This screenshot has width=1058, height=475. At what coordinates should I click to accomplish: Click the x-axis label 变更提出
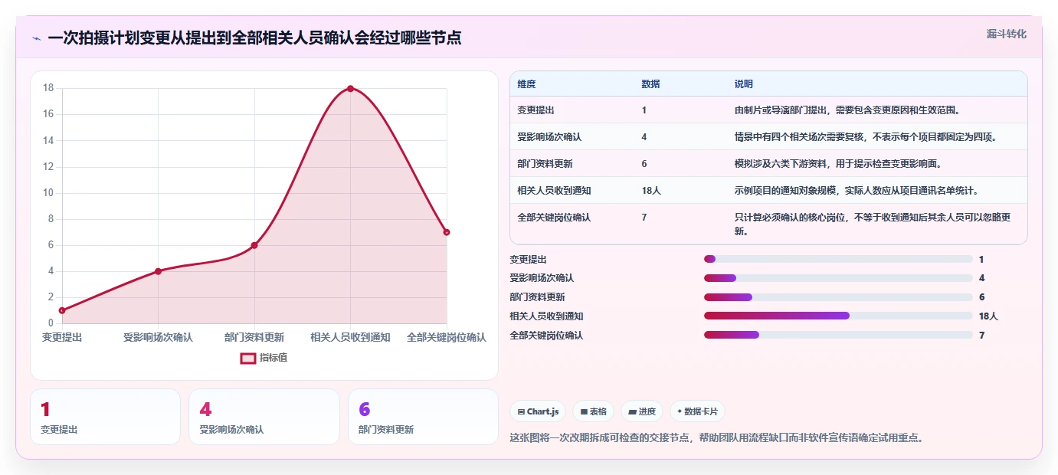[x=62, y=337]
